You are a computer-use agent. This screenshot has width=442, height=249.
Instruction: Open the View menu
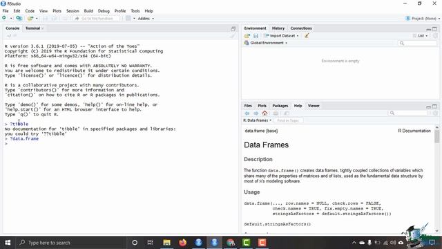(x=43, y=11)
